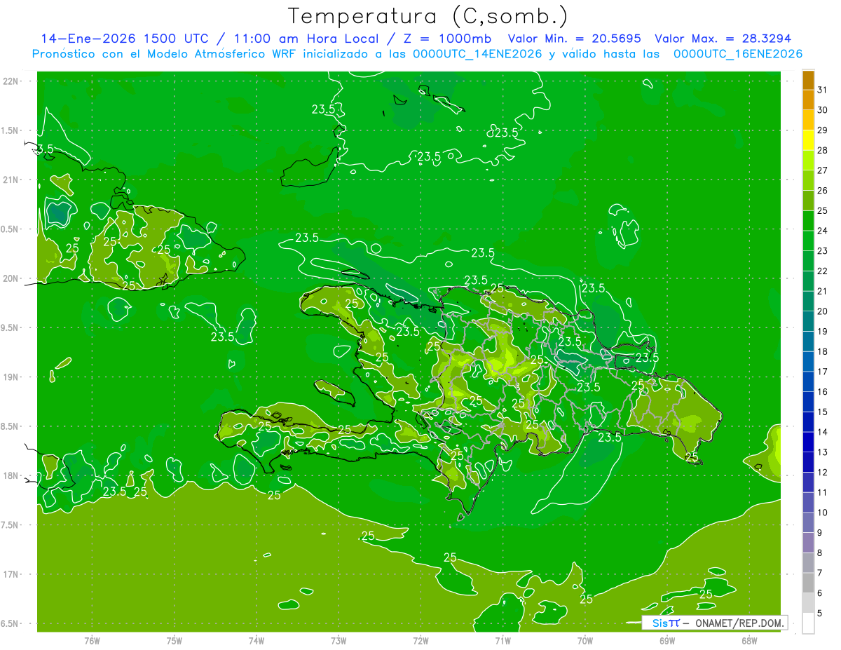841x650 pixels.
Task: Click the color scale label "18"
Action: click(x=823, y=351)
